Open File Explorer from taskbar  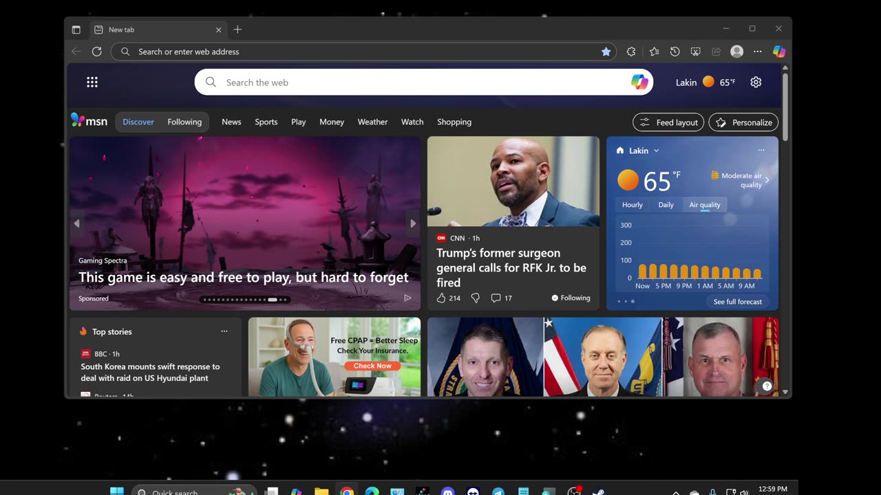pyautogui.click(x=321, y=492)
